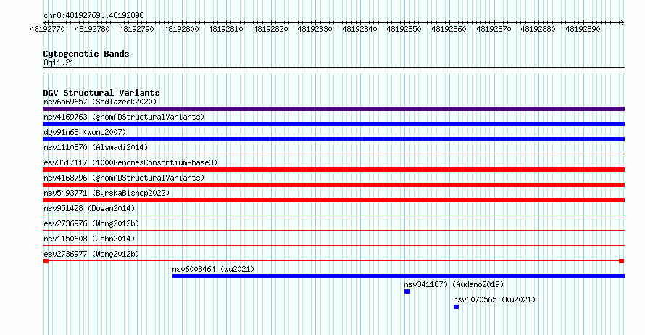Viewport: 645px width, 335px height.
Task: Click ruler position 48192850
Action: click(404, 29)
